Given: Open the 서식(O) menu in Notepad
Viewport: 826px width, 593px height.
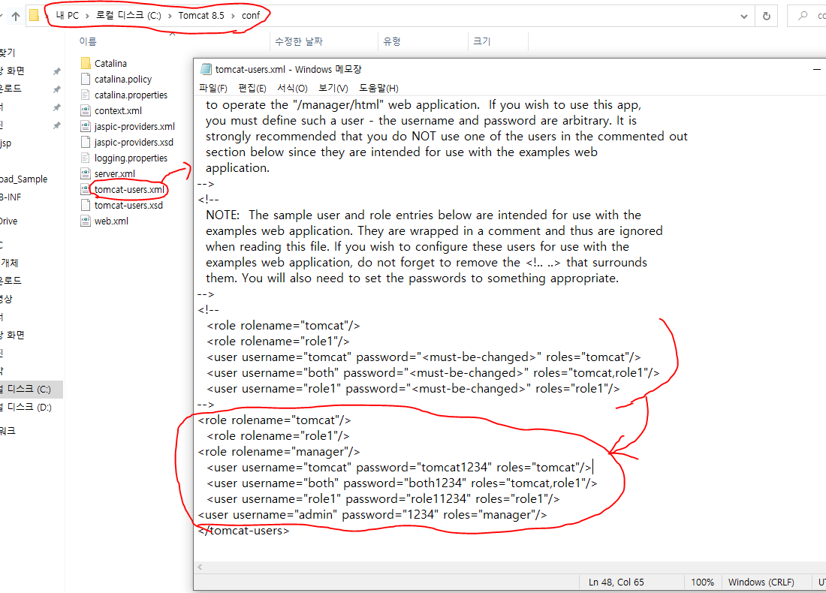Looking at the screenshot, I should click(292, 89).
